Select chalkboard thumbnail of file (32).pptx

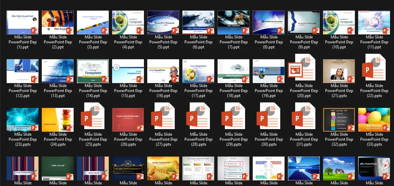point(339,120)
